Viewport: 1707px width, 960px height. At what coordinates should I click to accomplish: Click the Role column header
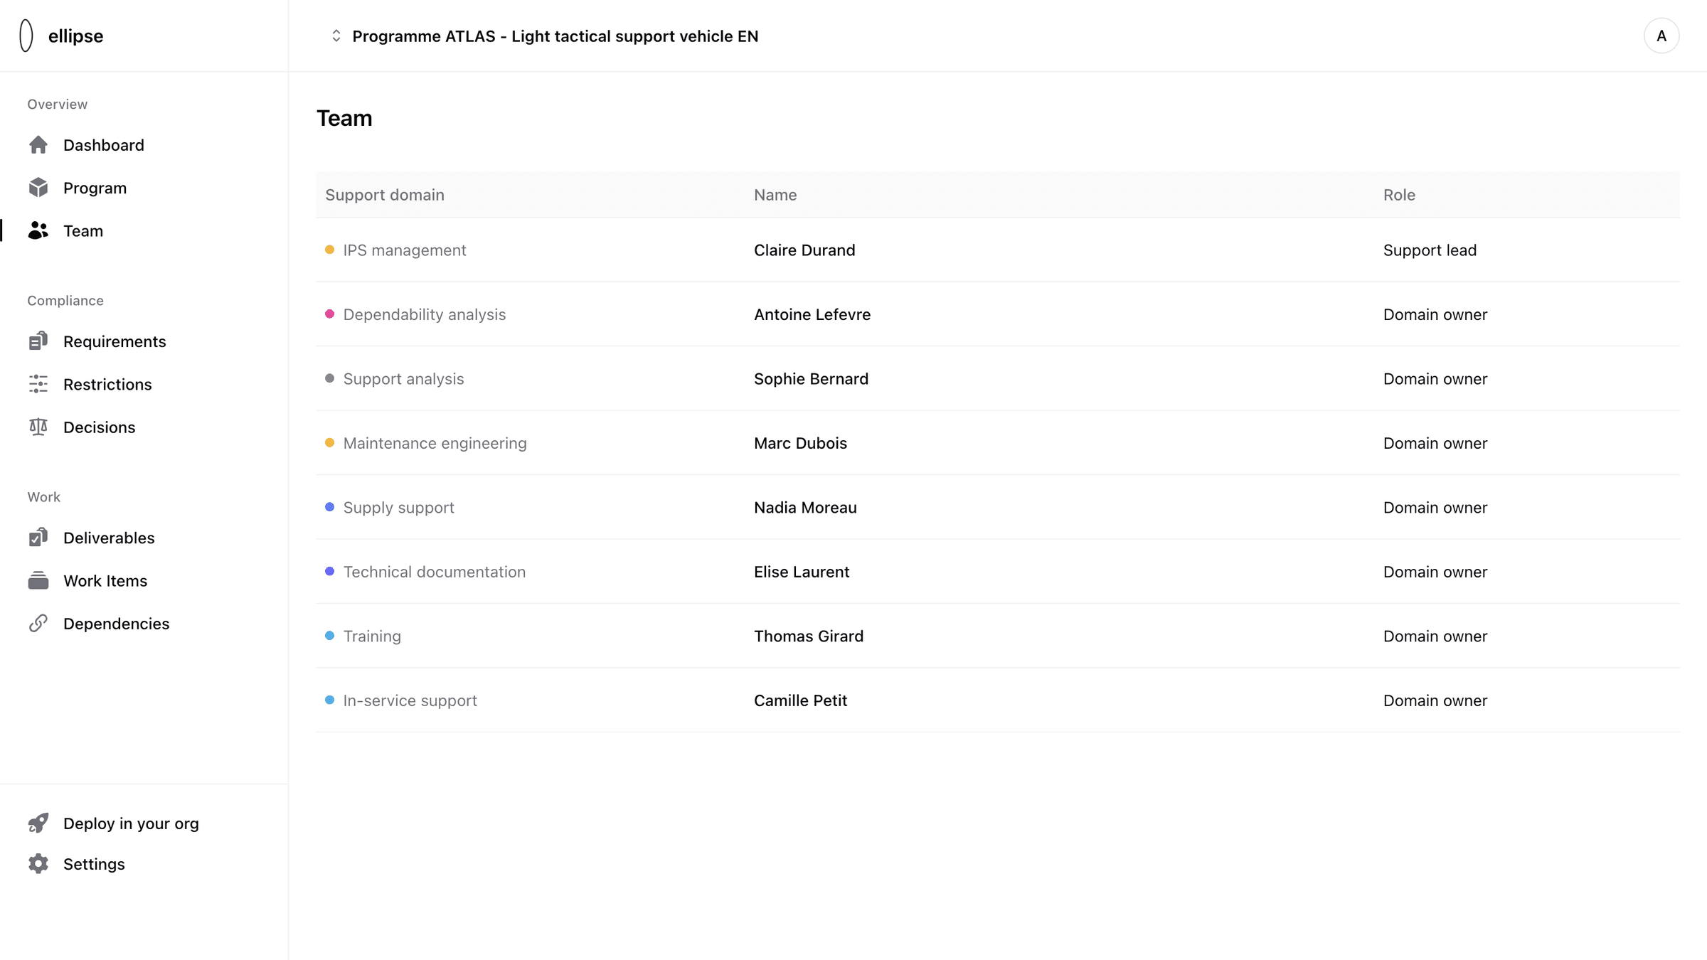1399,195
